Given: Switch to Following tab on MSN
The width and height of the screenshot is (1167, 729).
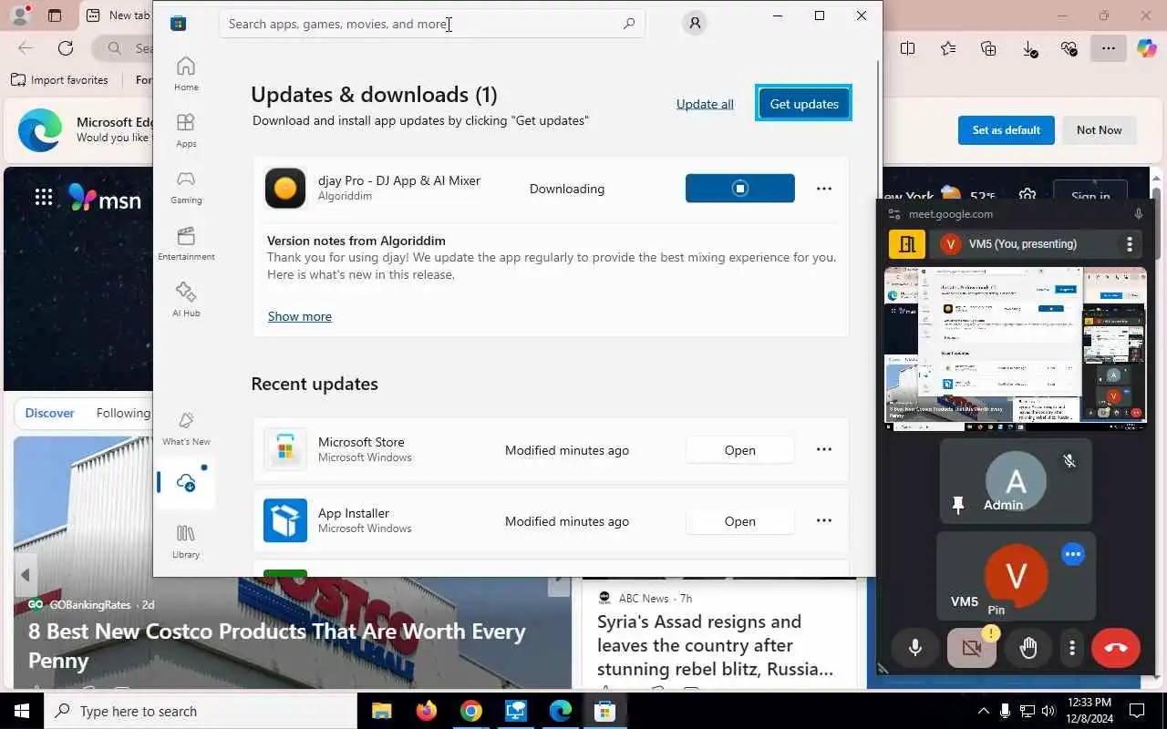Looking at the screenshot, I should click(x=123, y=413).
